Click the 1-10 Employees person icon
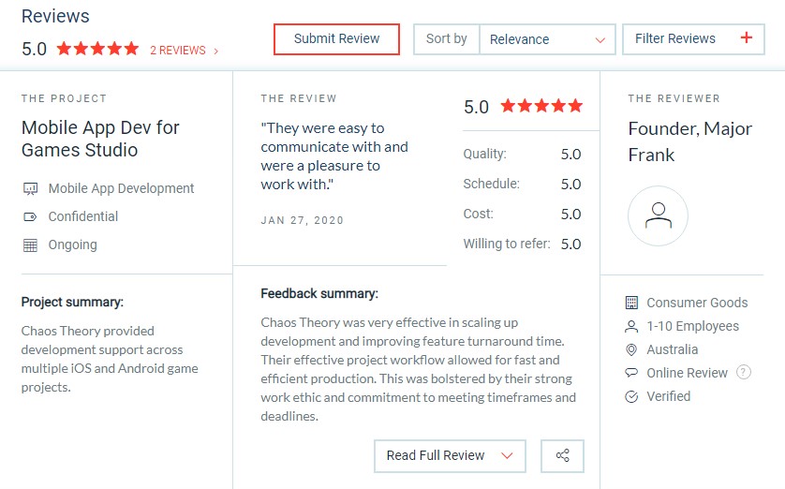Image resolution: width=785 pixels, height=489 pixels. click(x=631, y=326)
